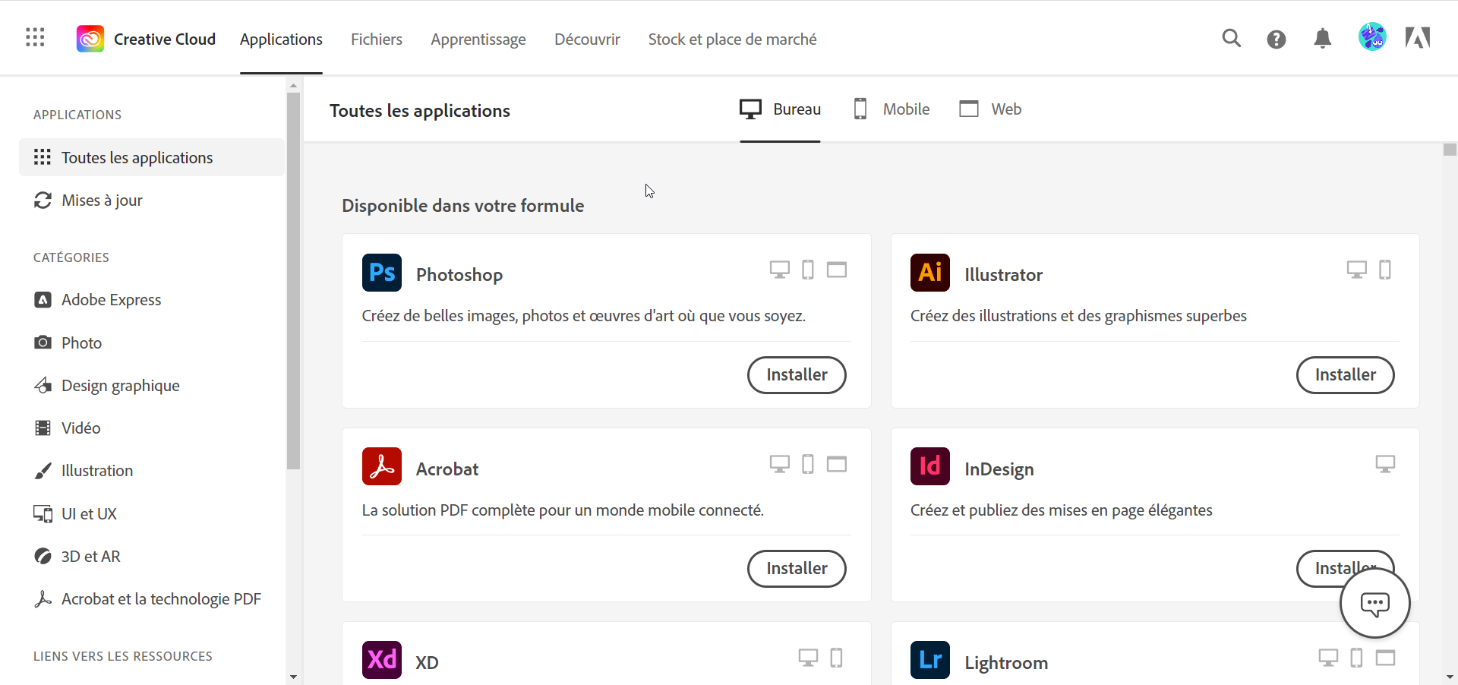The width and height of the screenshot is (1458, 685).
Task: Click Lightroom's web platform icon
Action: (x=1386, y=658)
